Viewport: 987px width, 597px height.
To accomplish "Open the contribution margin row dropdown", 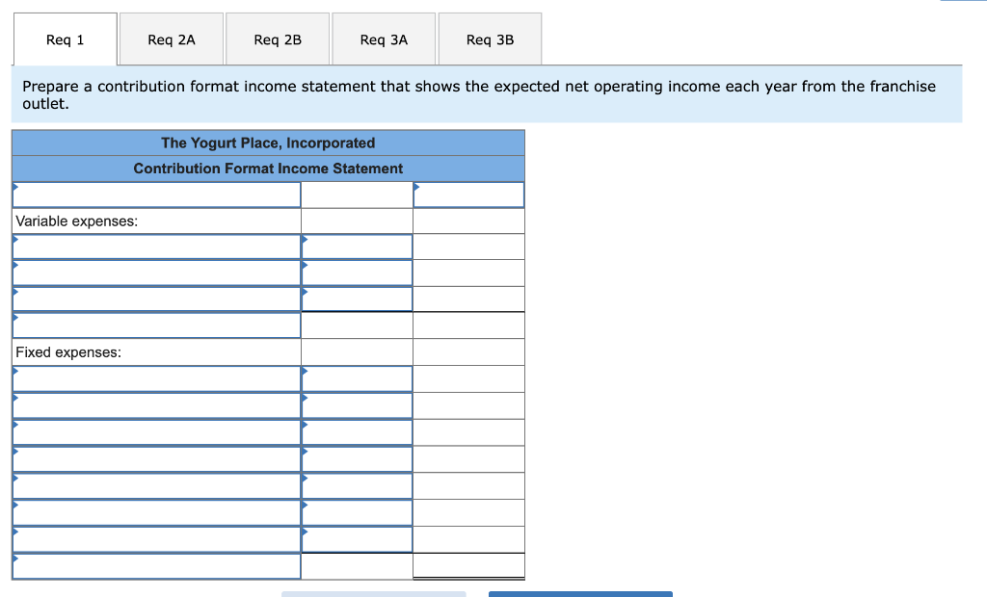I will pos(154,324).
